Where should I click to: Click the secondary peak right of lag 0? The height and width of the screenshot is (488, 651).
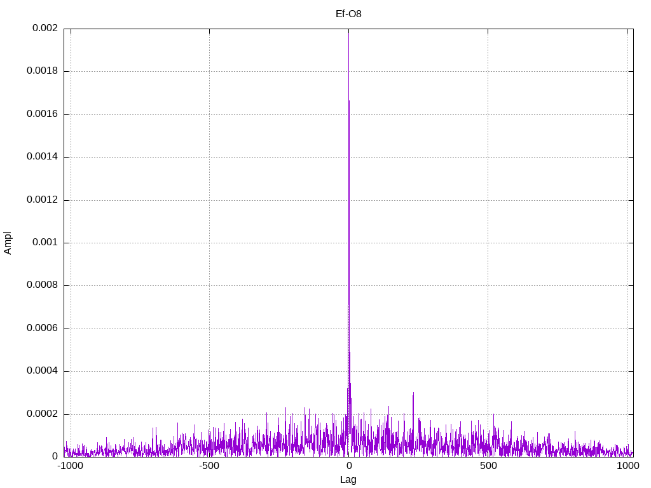(413, 393)
